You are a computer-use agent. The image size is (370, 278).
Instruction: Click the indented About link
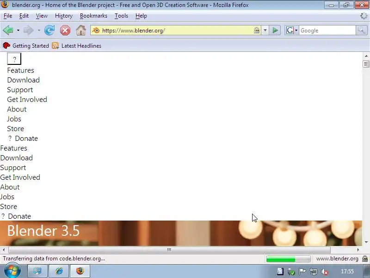pyautogui.click(x=17, y=109)
